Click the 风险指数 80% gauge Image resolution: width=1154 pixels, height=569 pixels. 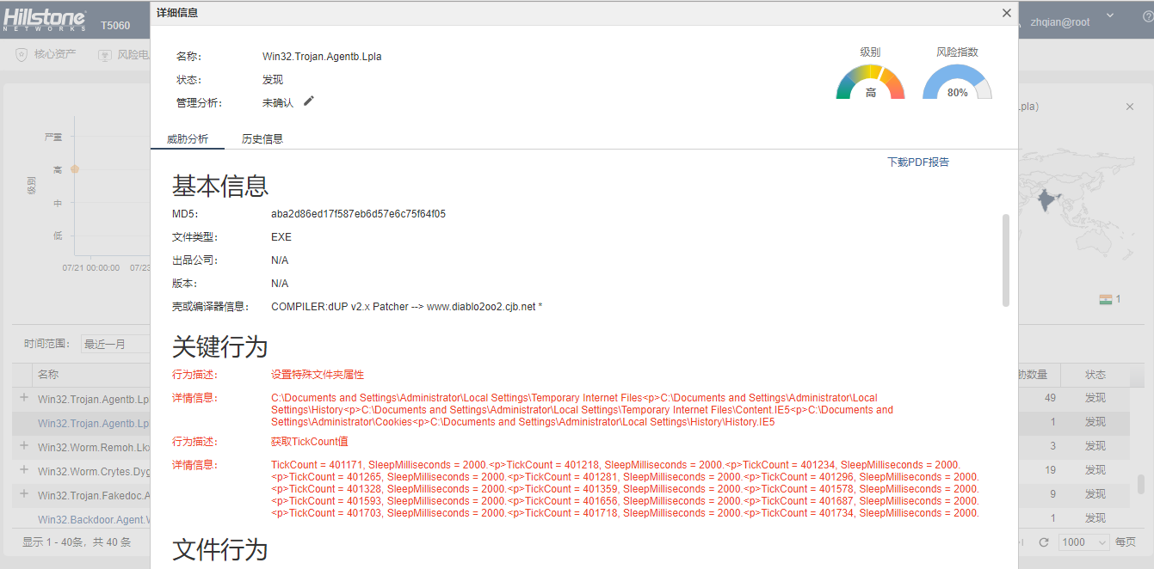tap(957, 83)
